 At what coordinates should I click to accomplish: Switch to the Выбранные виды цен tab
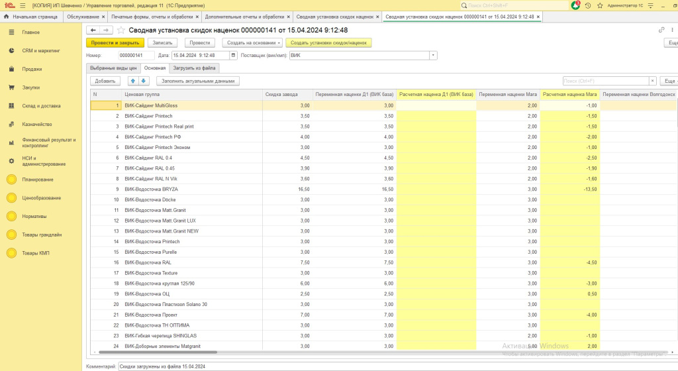coord(115,68)
